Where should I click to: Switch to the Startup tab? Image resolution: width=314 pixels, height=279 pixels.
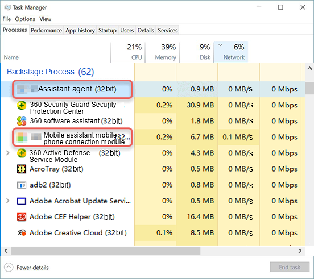108,30
